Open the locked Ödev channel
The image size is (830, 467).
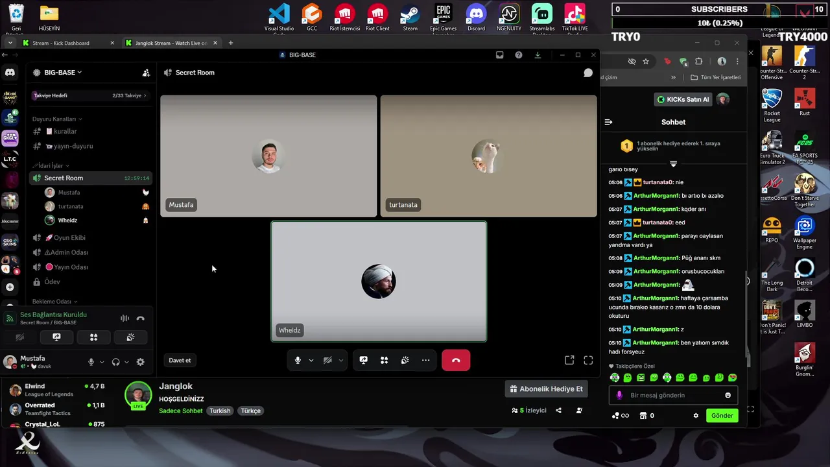click(90, 282)
